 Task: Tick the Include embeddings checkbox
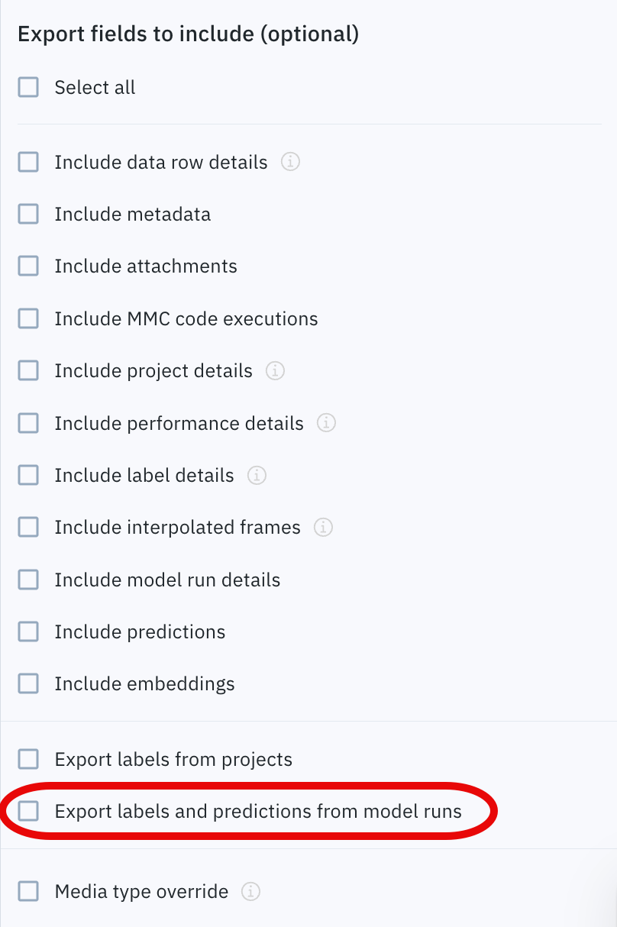[x=28, y=684]
